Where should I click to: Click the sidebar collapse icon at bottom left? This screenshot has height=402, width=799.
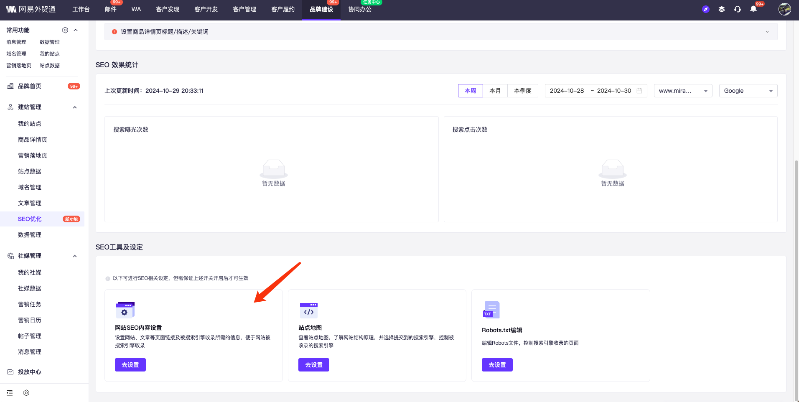(10, 393)
